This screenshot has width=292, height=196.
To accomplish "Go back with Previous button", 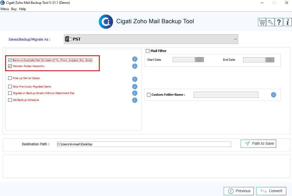I will coord(238,191).
